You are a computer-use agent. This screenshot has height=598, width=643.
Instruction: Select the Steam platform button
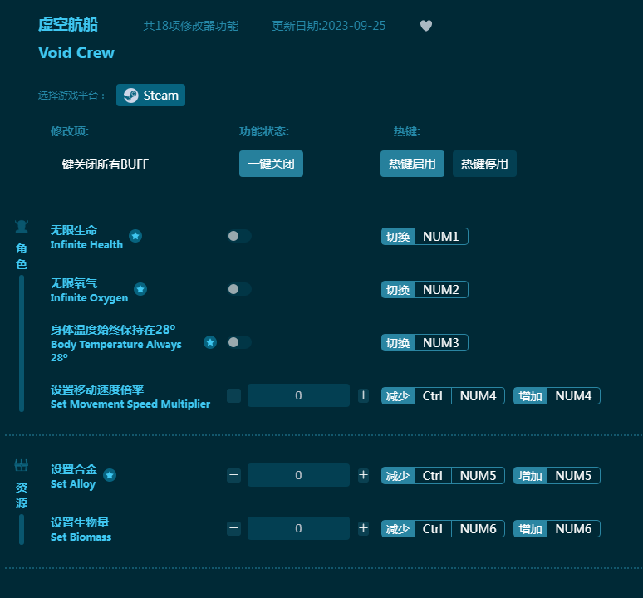click(150, 96)
